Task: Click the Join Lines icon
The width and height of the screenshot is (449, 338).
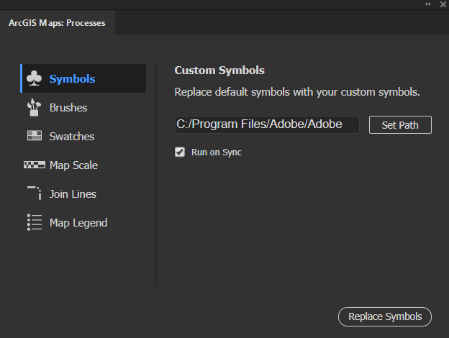Action: click(35, 193)
